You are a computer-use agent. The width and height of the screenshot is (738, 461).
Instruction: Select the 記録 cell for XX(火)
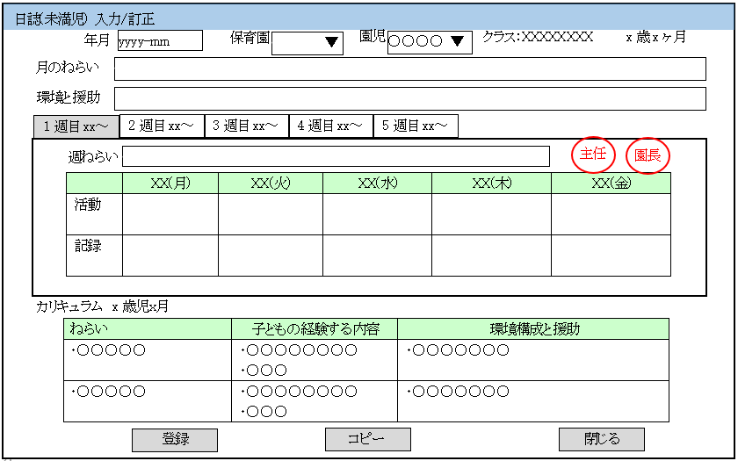pyautogui.click(x=270, y=255)
